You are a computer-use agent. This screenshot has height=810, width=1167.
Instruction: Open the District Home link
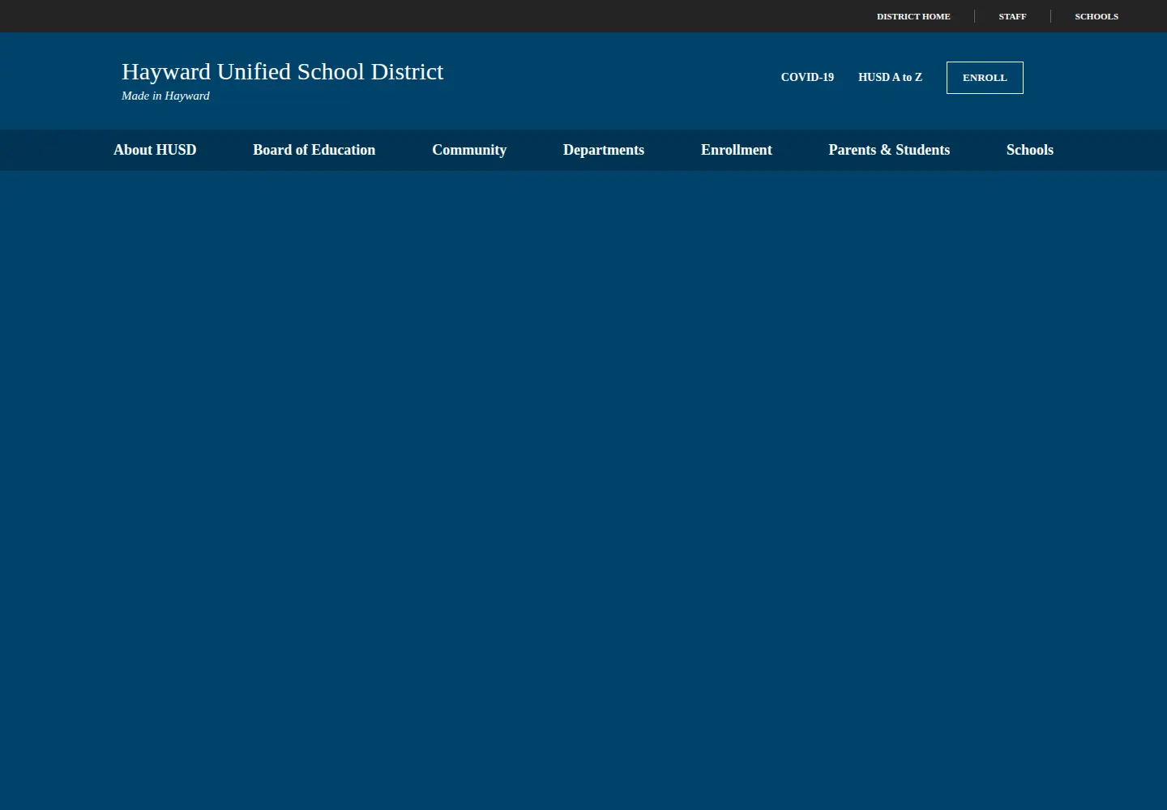click(x=913, y=16)
